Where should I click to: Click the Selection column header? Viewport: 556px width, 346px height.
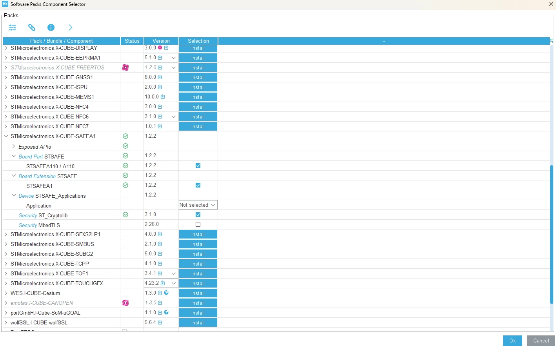click(198, 41)
